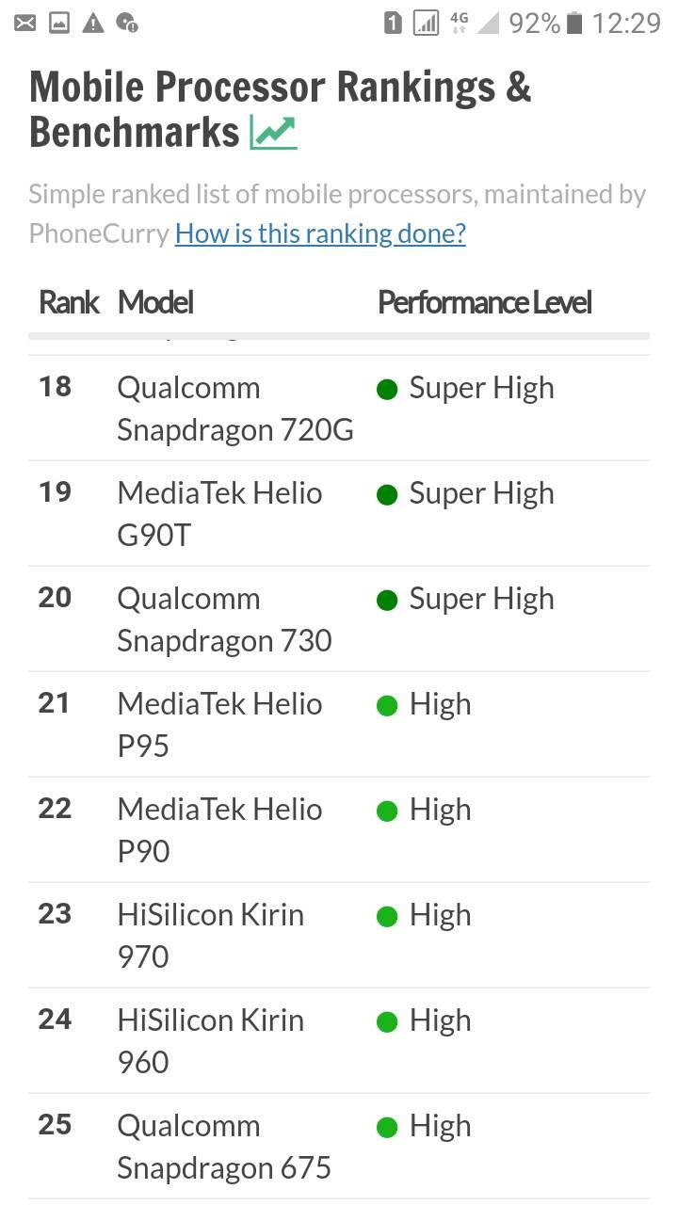Tap the warning triangle notification icon
Image resolution: width=678 pixels, height=1205 pixels.
click(93, 23)
